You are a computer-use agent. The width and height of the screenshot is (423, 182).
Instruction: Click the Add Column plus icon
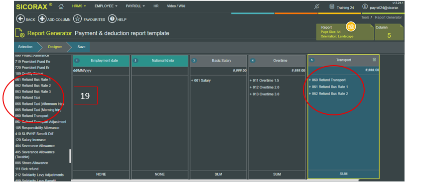click(42, 19)
